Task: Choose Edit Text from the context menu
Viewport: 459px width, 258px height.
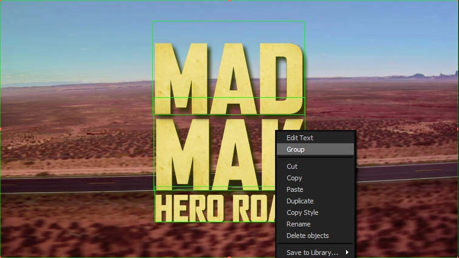Action: (300, 138)
